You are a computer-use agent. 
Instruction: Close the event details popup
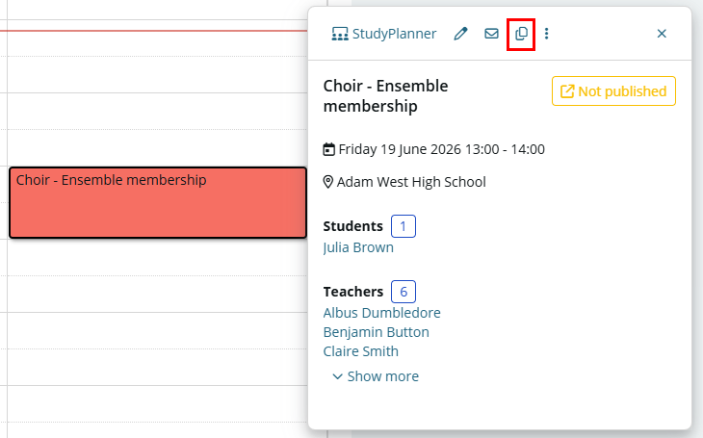tap(662, 34)
